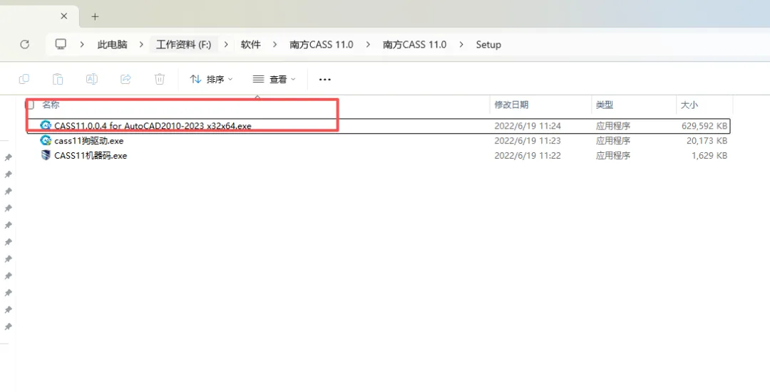Expand chevron after 工作资料 (F:)
This screenshot has height=392, width=770.
pyautogui.click(x=226, y=45)
